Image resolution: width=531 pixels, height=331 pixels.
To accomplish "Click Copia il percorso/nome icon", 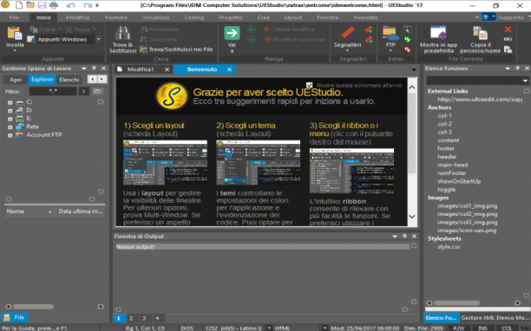I will coord(480,33).
